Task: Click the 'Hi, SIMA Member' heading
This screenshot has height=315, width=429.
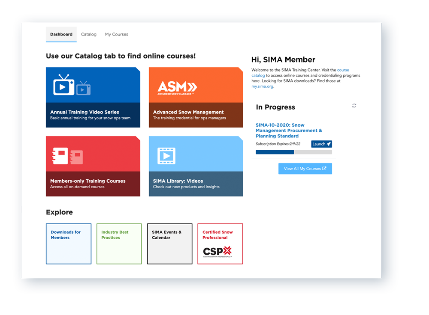Action: [283, 59]
